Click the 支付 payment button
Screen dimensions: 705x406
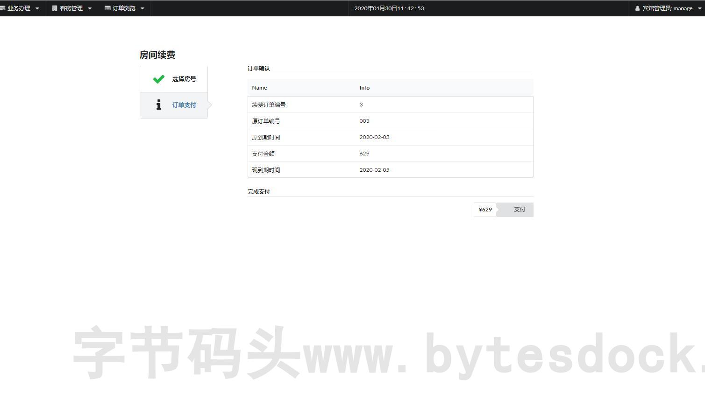520,209
